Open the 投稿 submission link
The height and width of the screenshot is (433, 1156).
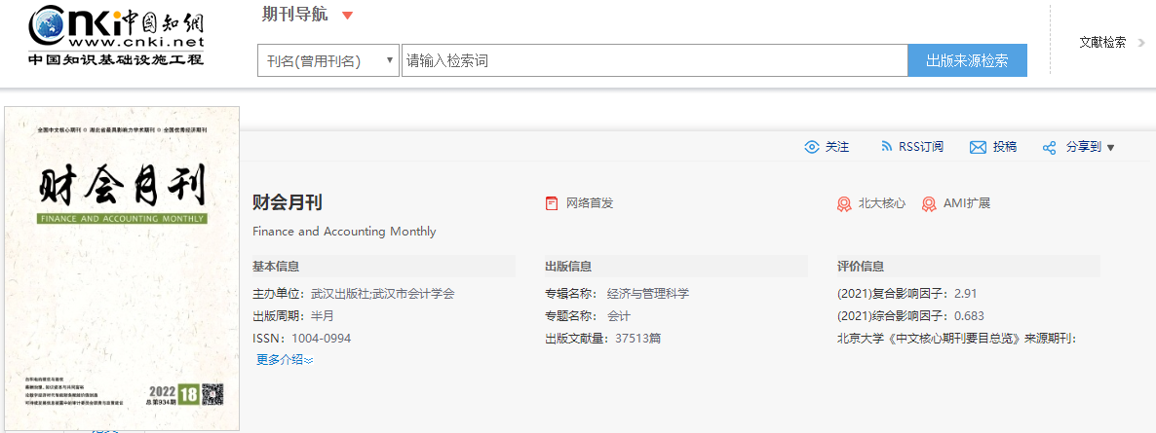1004,147
